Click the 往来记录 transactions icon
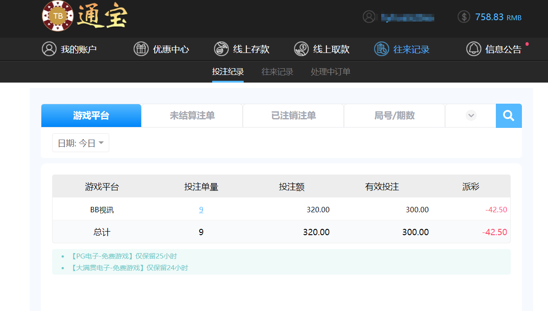This screenshot has height=311, width=548. point(381,49)
